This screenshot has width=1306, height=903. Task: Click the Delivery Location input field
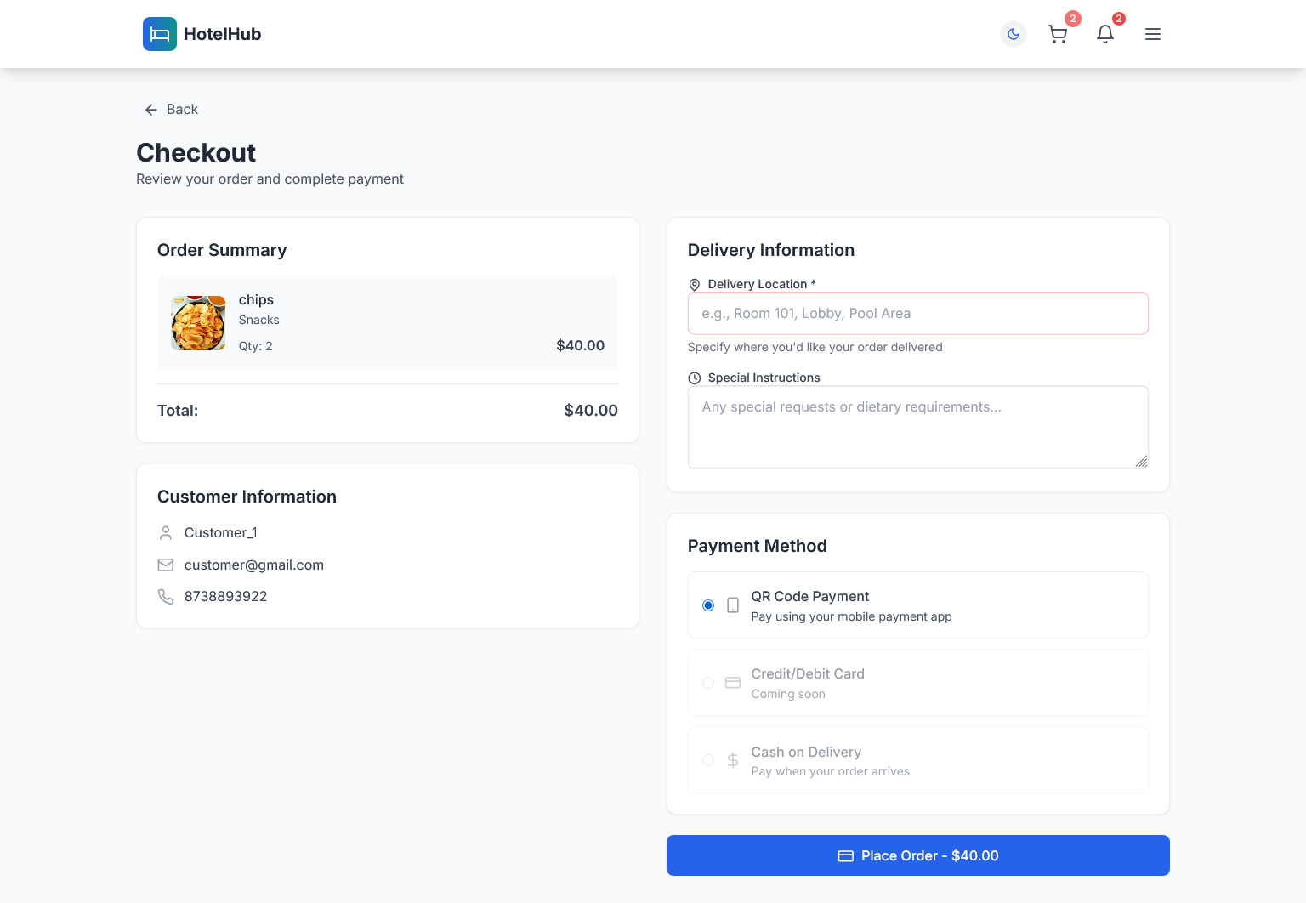918,314
